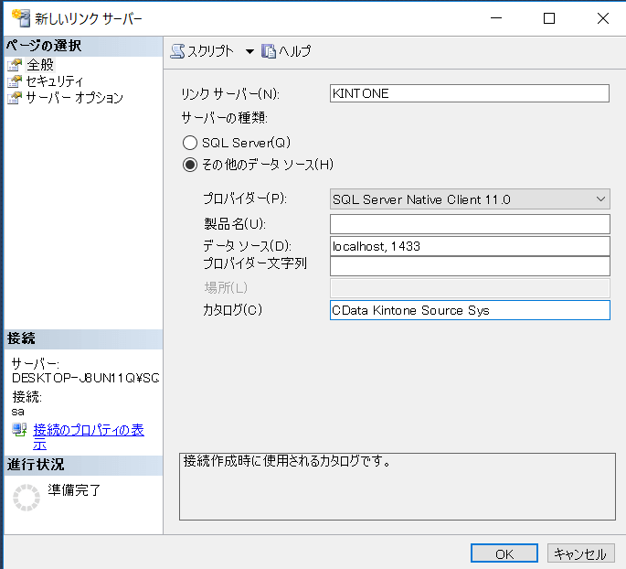Click the Script scroll icon in the toolbar

(x=177, y=51)
